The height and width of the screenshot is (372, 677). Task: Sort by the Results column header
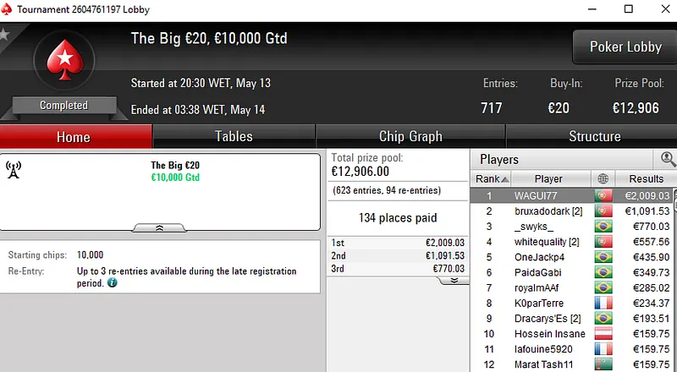[646, 179]
